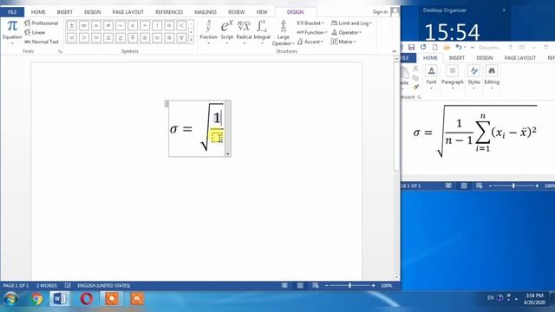The height and width of the screenshot is (312, 555).
Task: Insert the for-all (∀) symbol
Action: (181, 37)
